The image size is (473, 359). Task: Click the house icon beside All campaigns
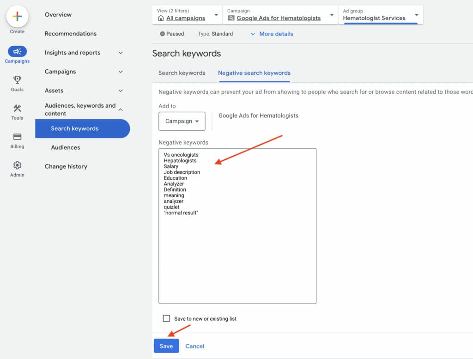161,18
